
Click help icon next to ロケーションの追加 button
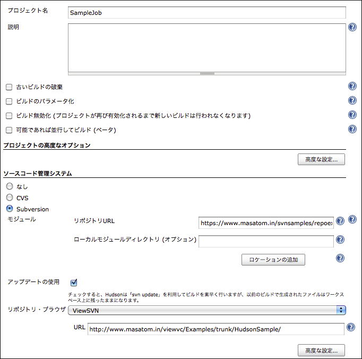point(340,258)
